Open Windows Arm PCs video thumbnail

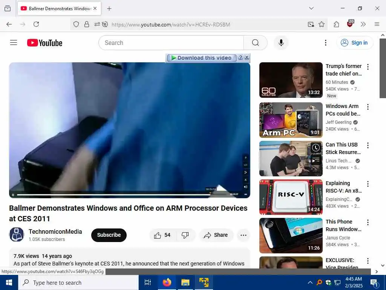pyautogui.click(x=291, y=120)
